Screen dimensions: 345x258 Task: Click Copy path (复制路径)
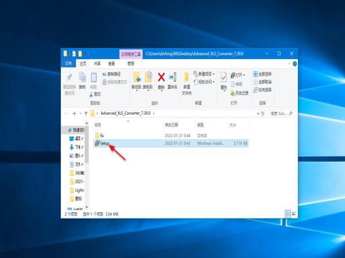pos(112,74)
